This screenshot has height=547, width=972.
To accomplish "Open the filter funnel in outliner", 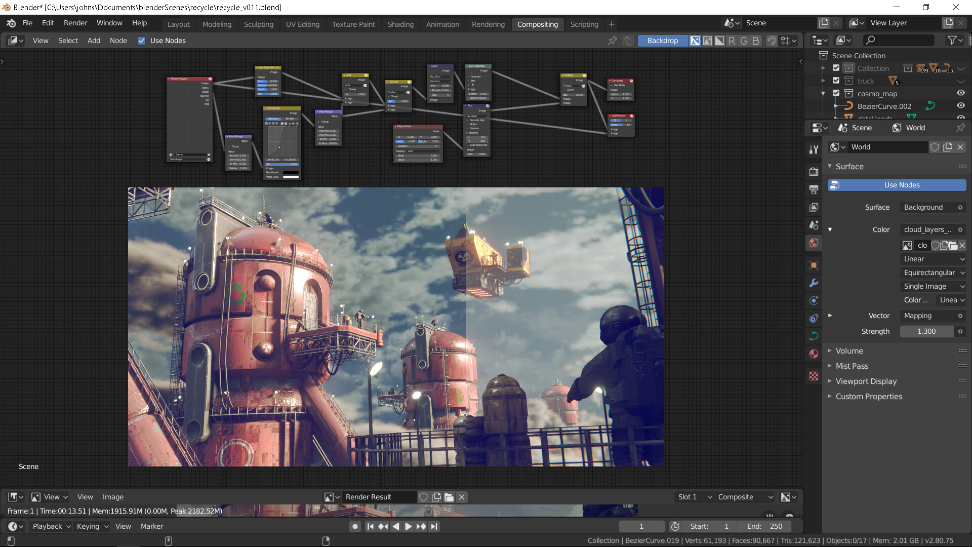I will pos(955,40).
